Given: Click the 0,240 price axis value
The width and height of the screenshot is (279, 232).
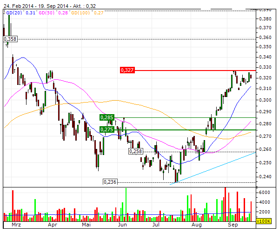Looking at the screenshot, I should pyautogui.click(x=266, y=177).
